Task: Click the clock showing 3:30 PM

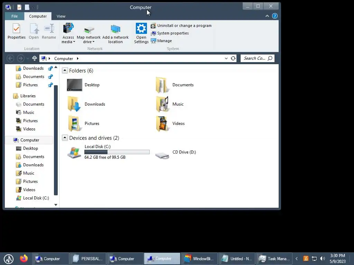Action: 337,256
